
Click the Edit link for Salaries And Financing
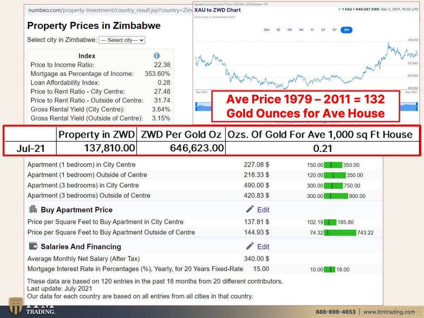(x=264, y=246)
